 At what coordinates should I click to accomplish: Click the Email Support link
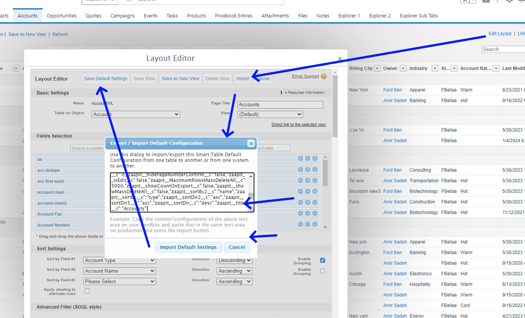click(305, 76)
